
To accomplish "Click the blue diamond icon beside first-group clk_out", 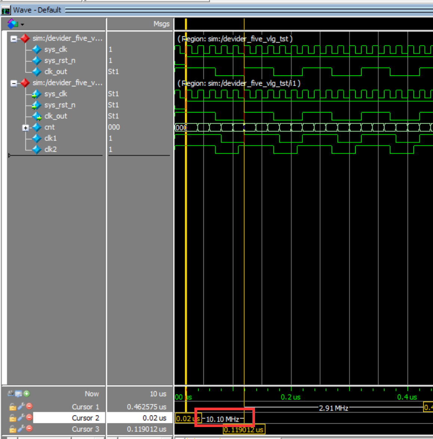I will click(37, 72).
